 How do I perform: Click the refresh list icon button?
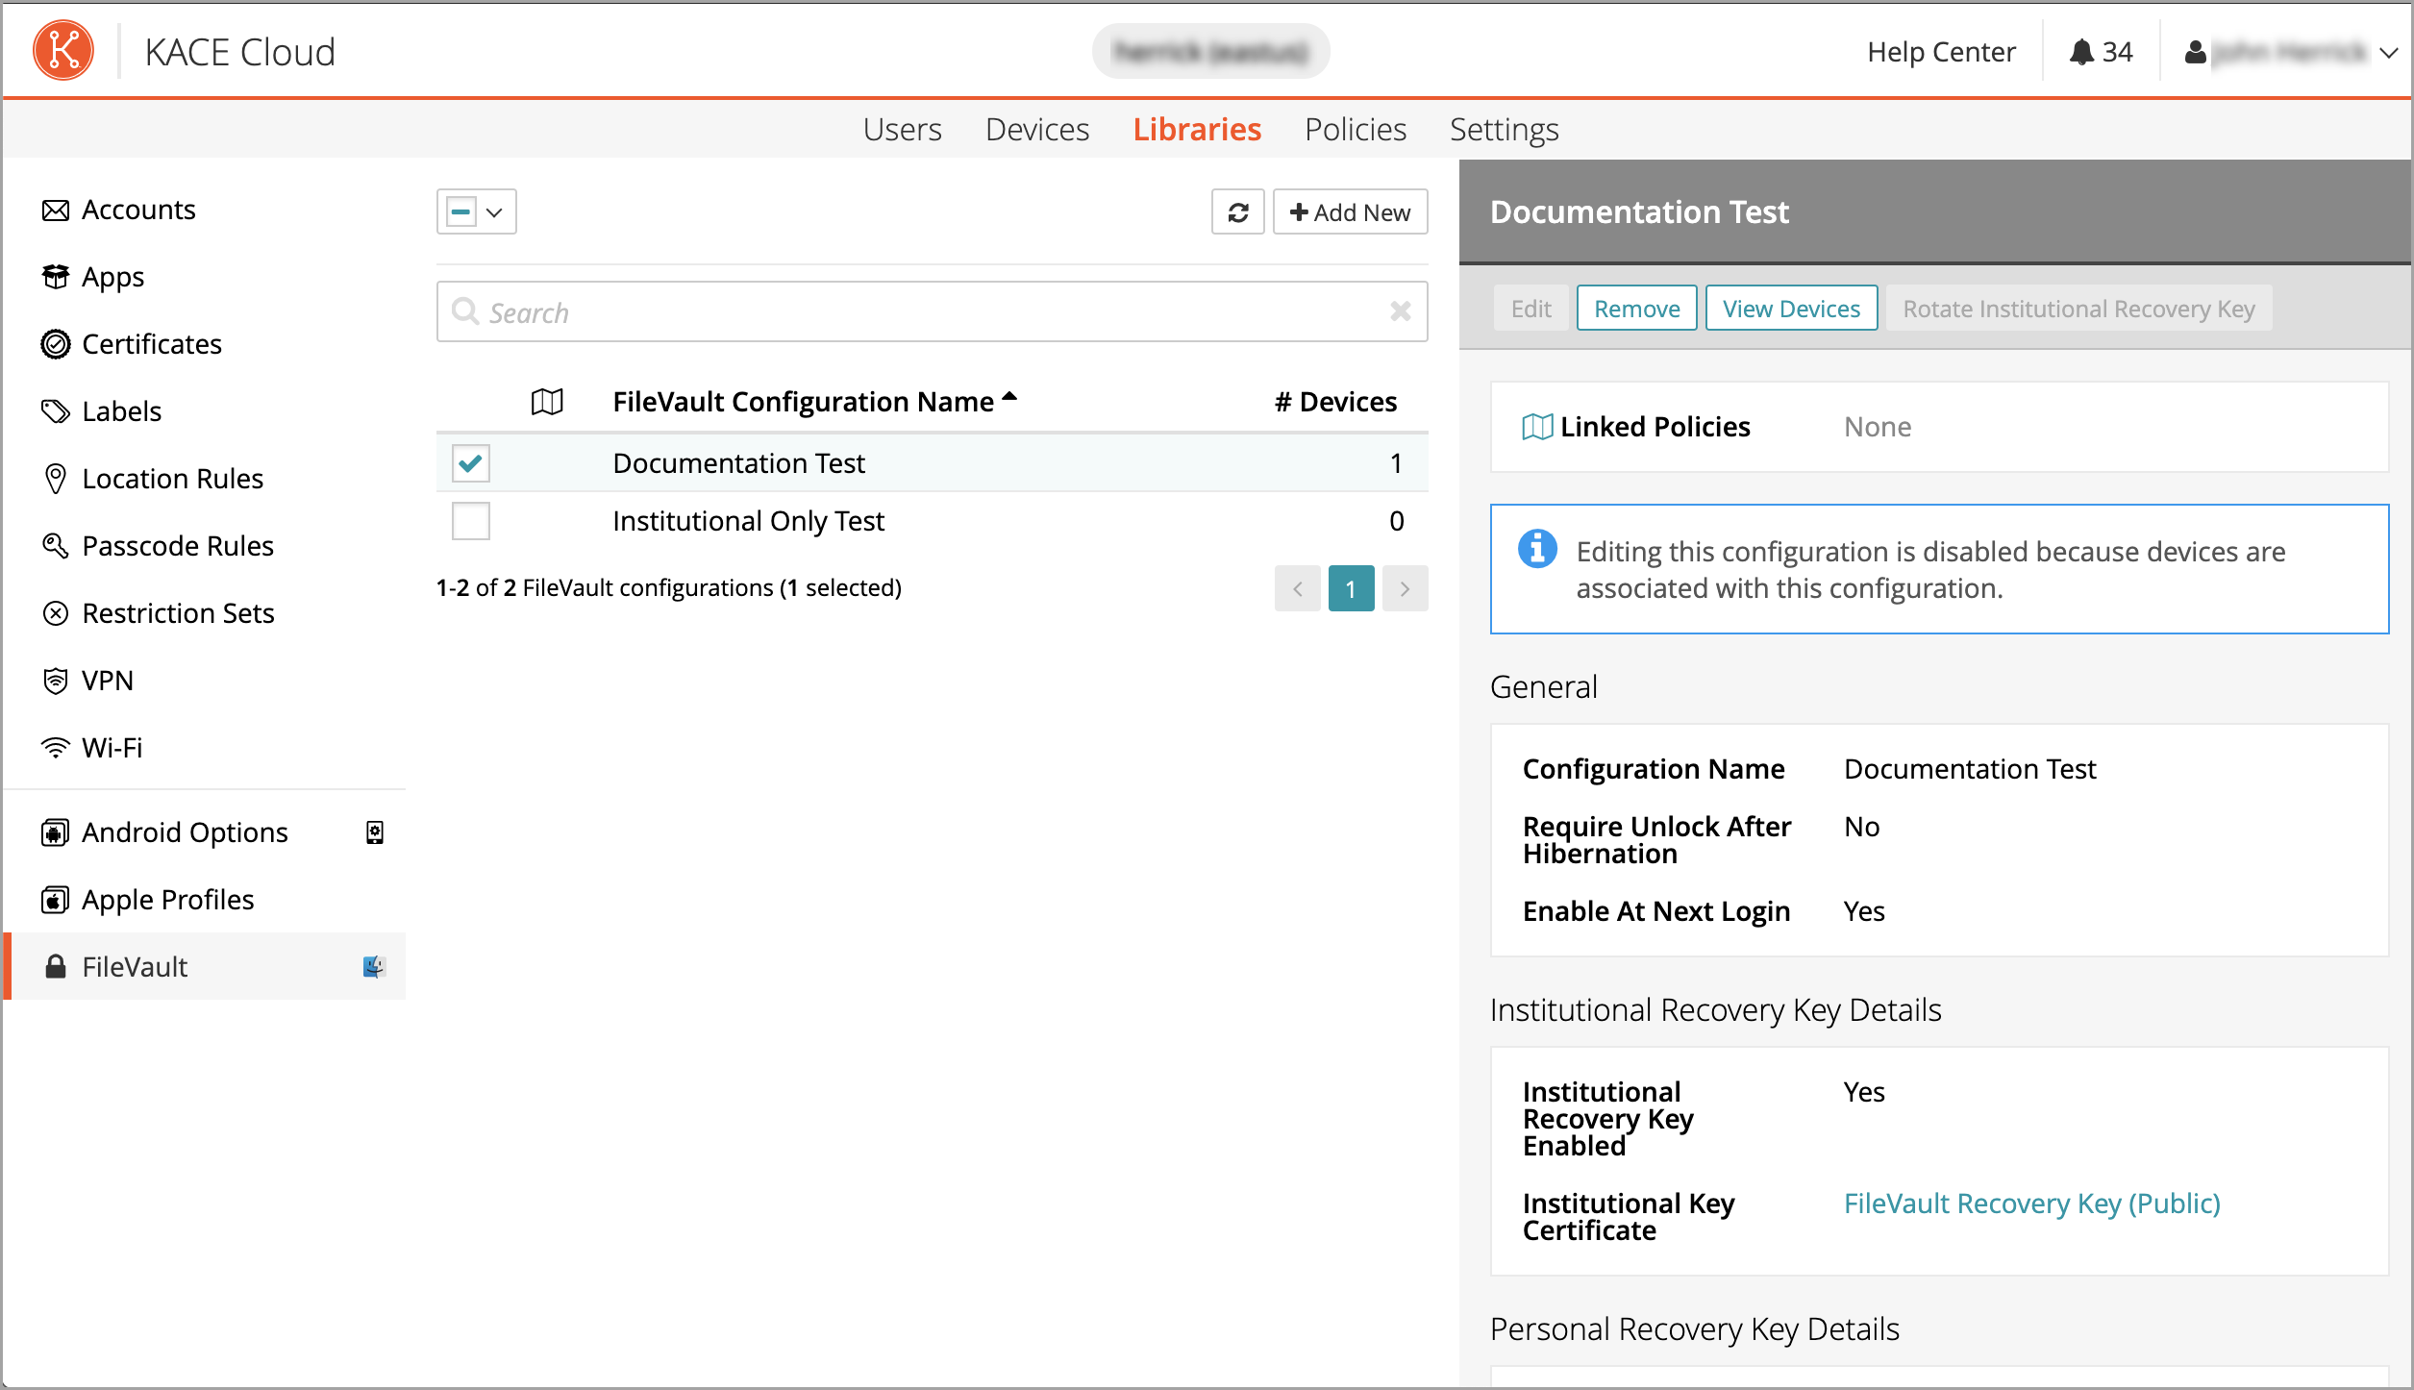[1237, 212]
